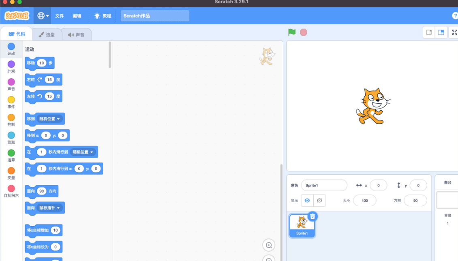Click the clockwise arrow on 右转 block
The image size is (458, 261).
tap(40, 79)
